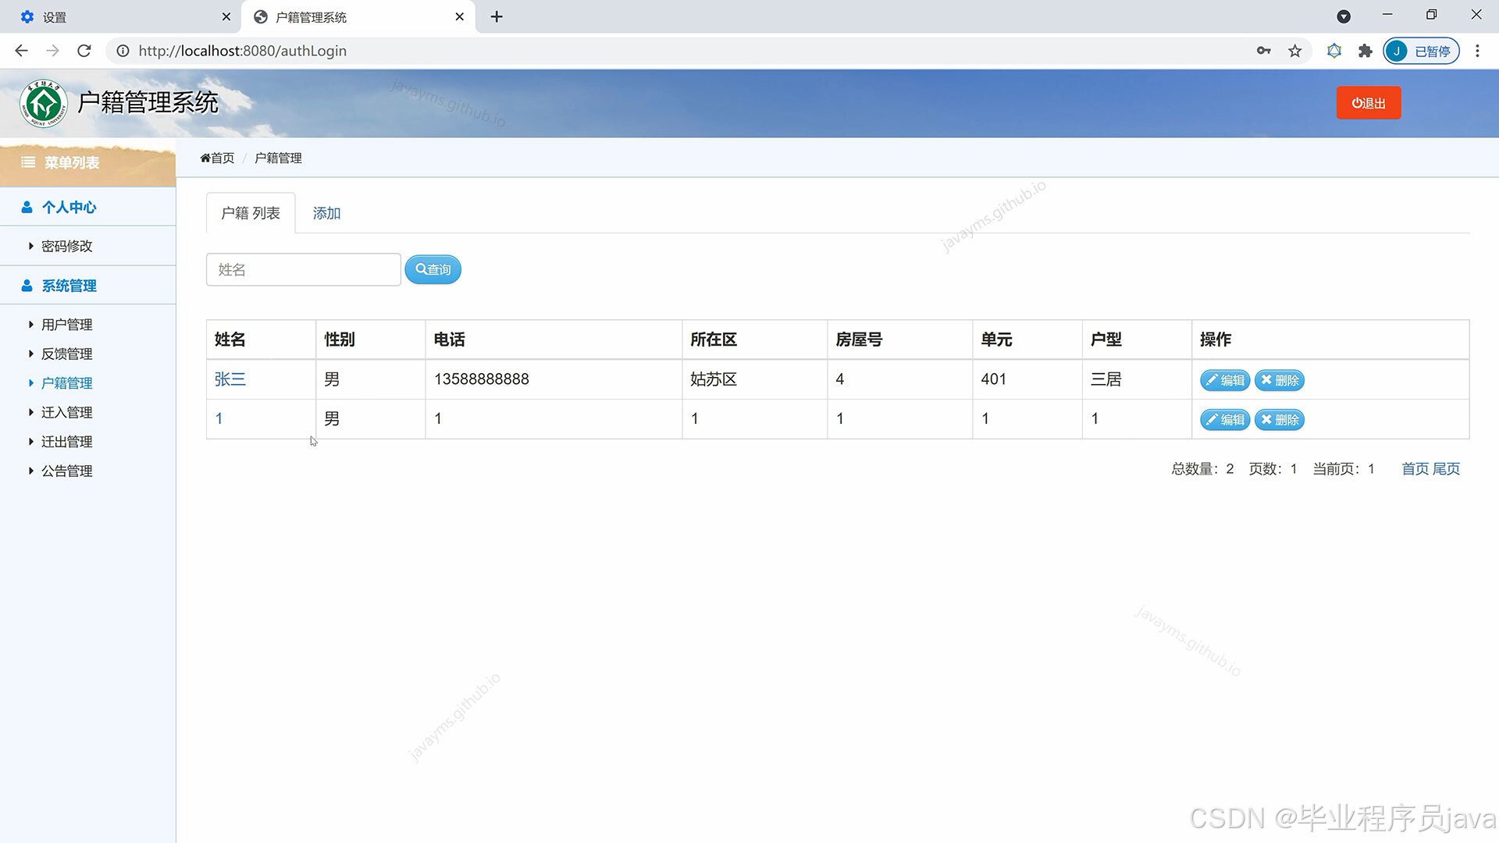
Task: Open 迁出管理 menu item
Action: click(66, 442)
